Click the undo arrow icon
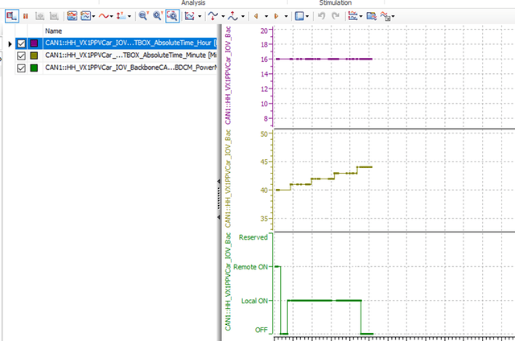The width and height of the screenshot is (515, 341). click(322, 15)
